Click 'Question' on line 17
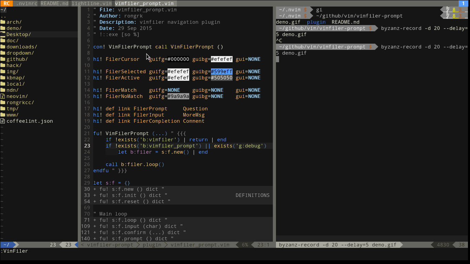Viewport: 470px width, 264px height. (195, 109)
